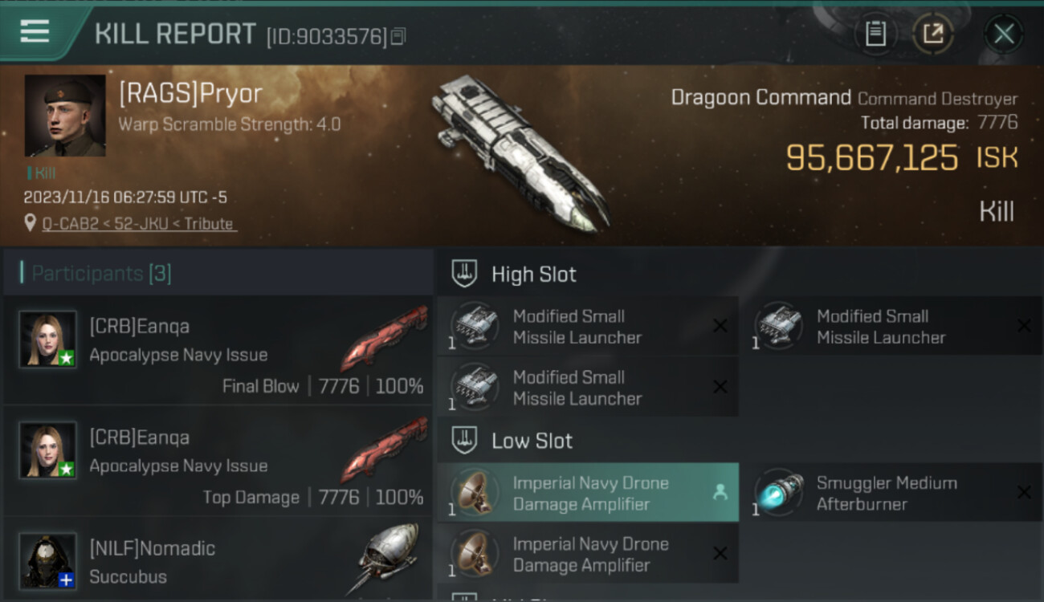The height and width of the screenshot is (602, 1044).
Task: Select the highlighted Imperial Navy Drone Damage Amplifier
Action: (588, 493)
